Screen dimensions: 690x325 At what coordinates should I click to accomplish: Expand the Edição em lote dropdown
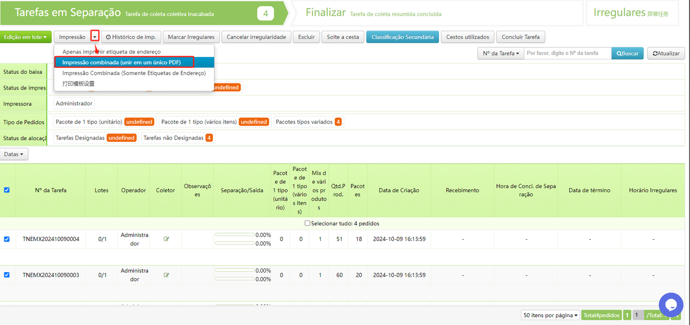(x=26, y=37)
